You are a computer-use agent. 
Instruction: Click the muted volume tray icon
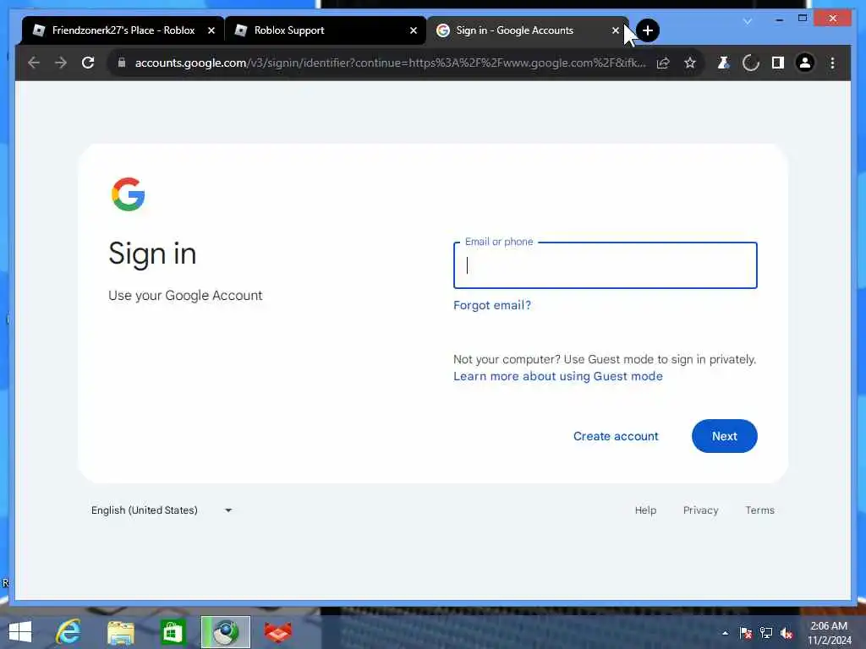click(787, 633)
